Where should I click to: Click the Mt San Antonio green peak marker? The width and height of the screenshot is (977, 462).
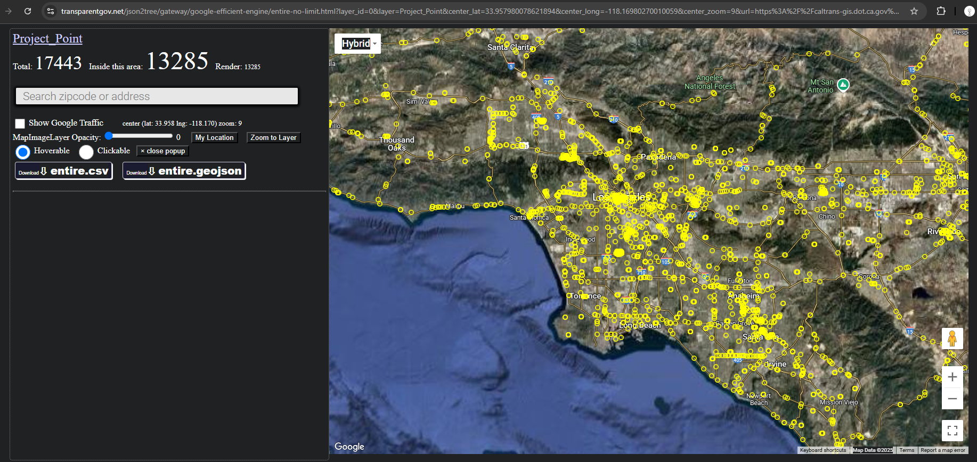tap(843, 85)
